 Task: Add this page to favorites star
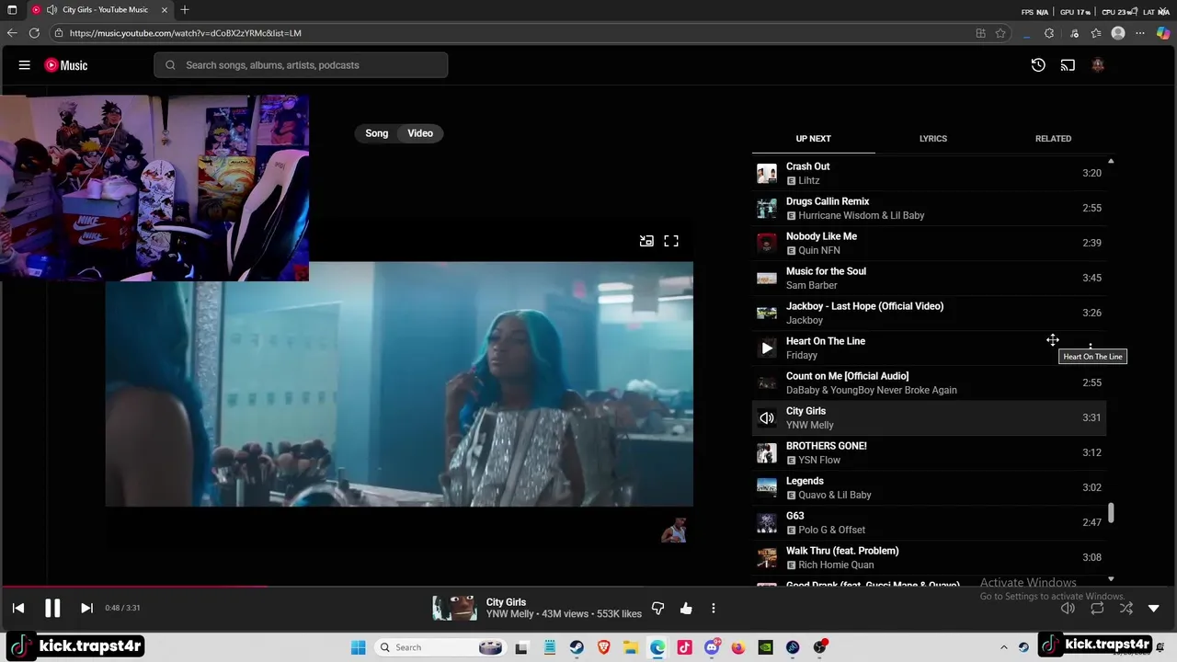coord(1000,33)
